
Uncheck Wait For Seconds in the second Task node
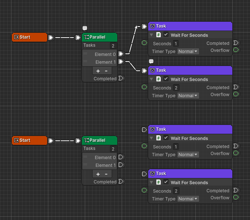coord(166,79)
